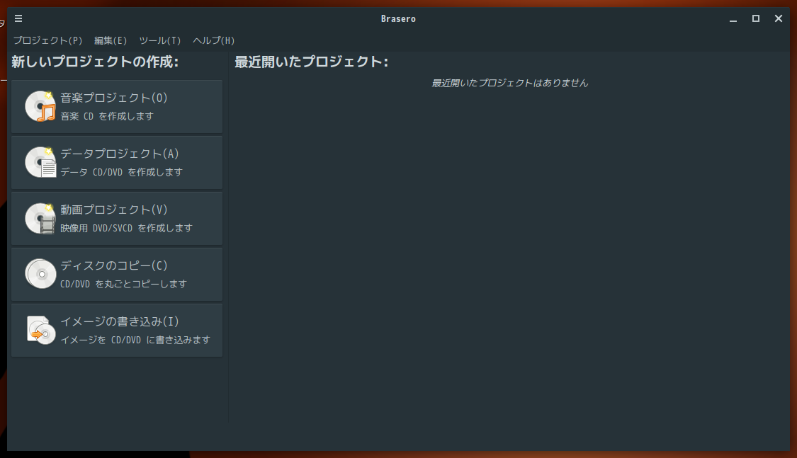Open the ヘルプ(H) menu
797x458 pixels.
[x=213, y=40]
